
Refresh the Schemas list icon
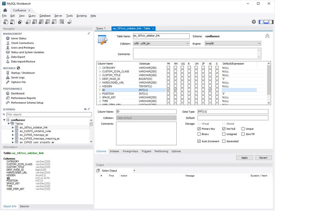click(85, 109)
